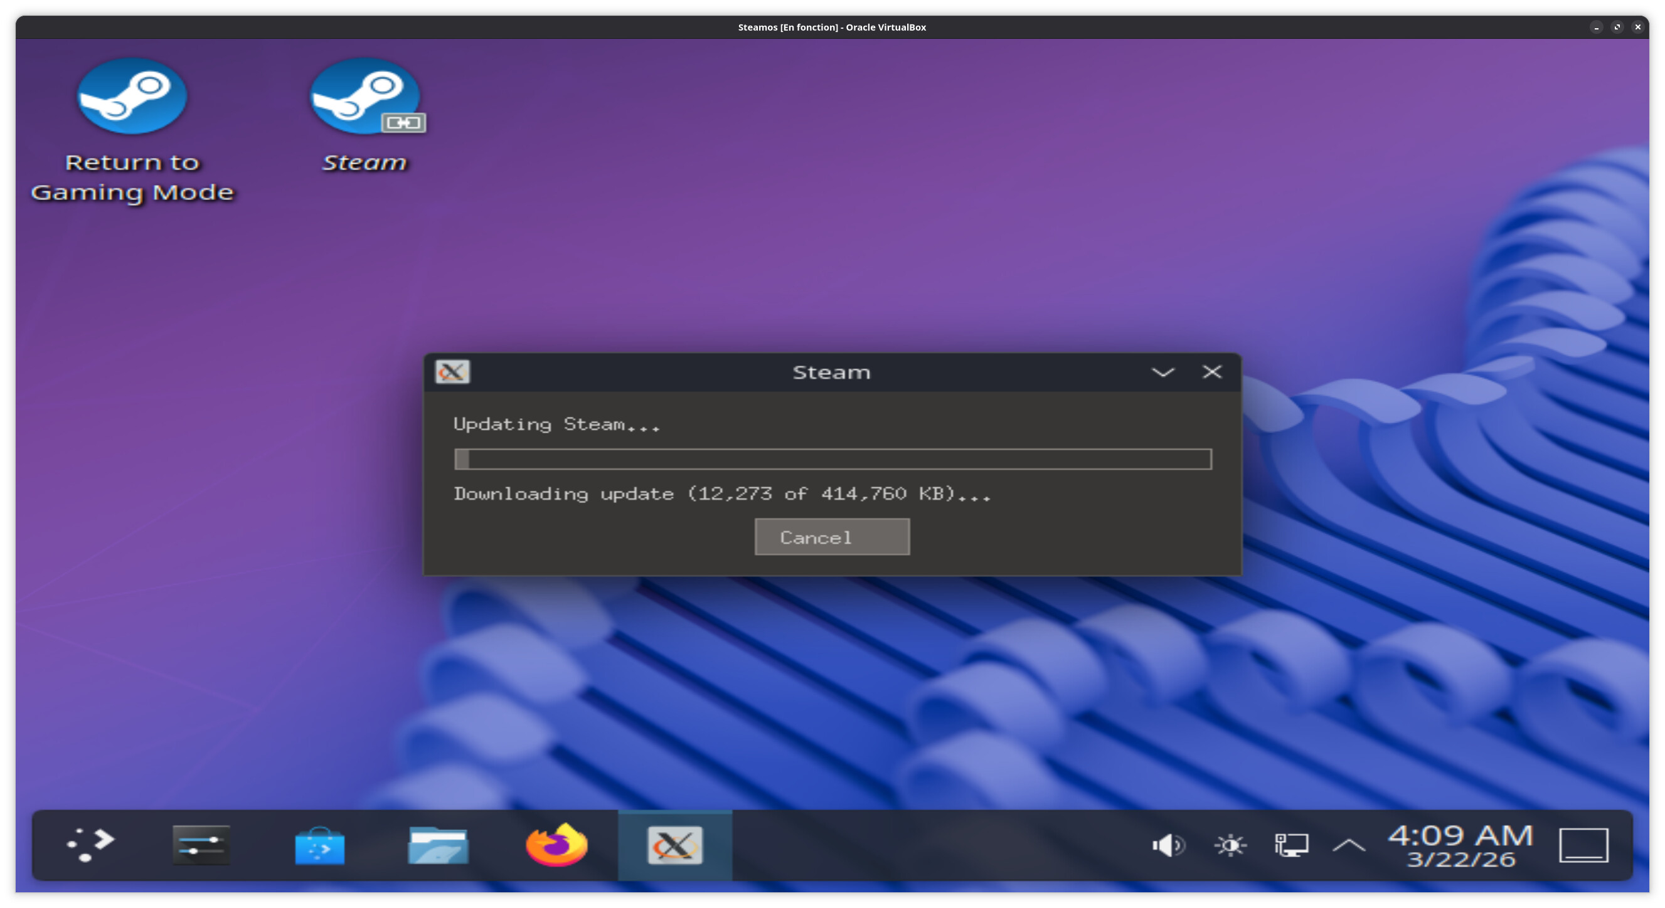
Task: Minimize the Steam update dialog with chevron
Action: pos(1162,372)
